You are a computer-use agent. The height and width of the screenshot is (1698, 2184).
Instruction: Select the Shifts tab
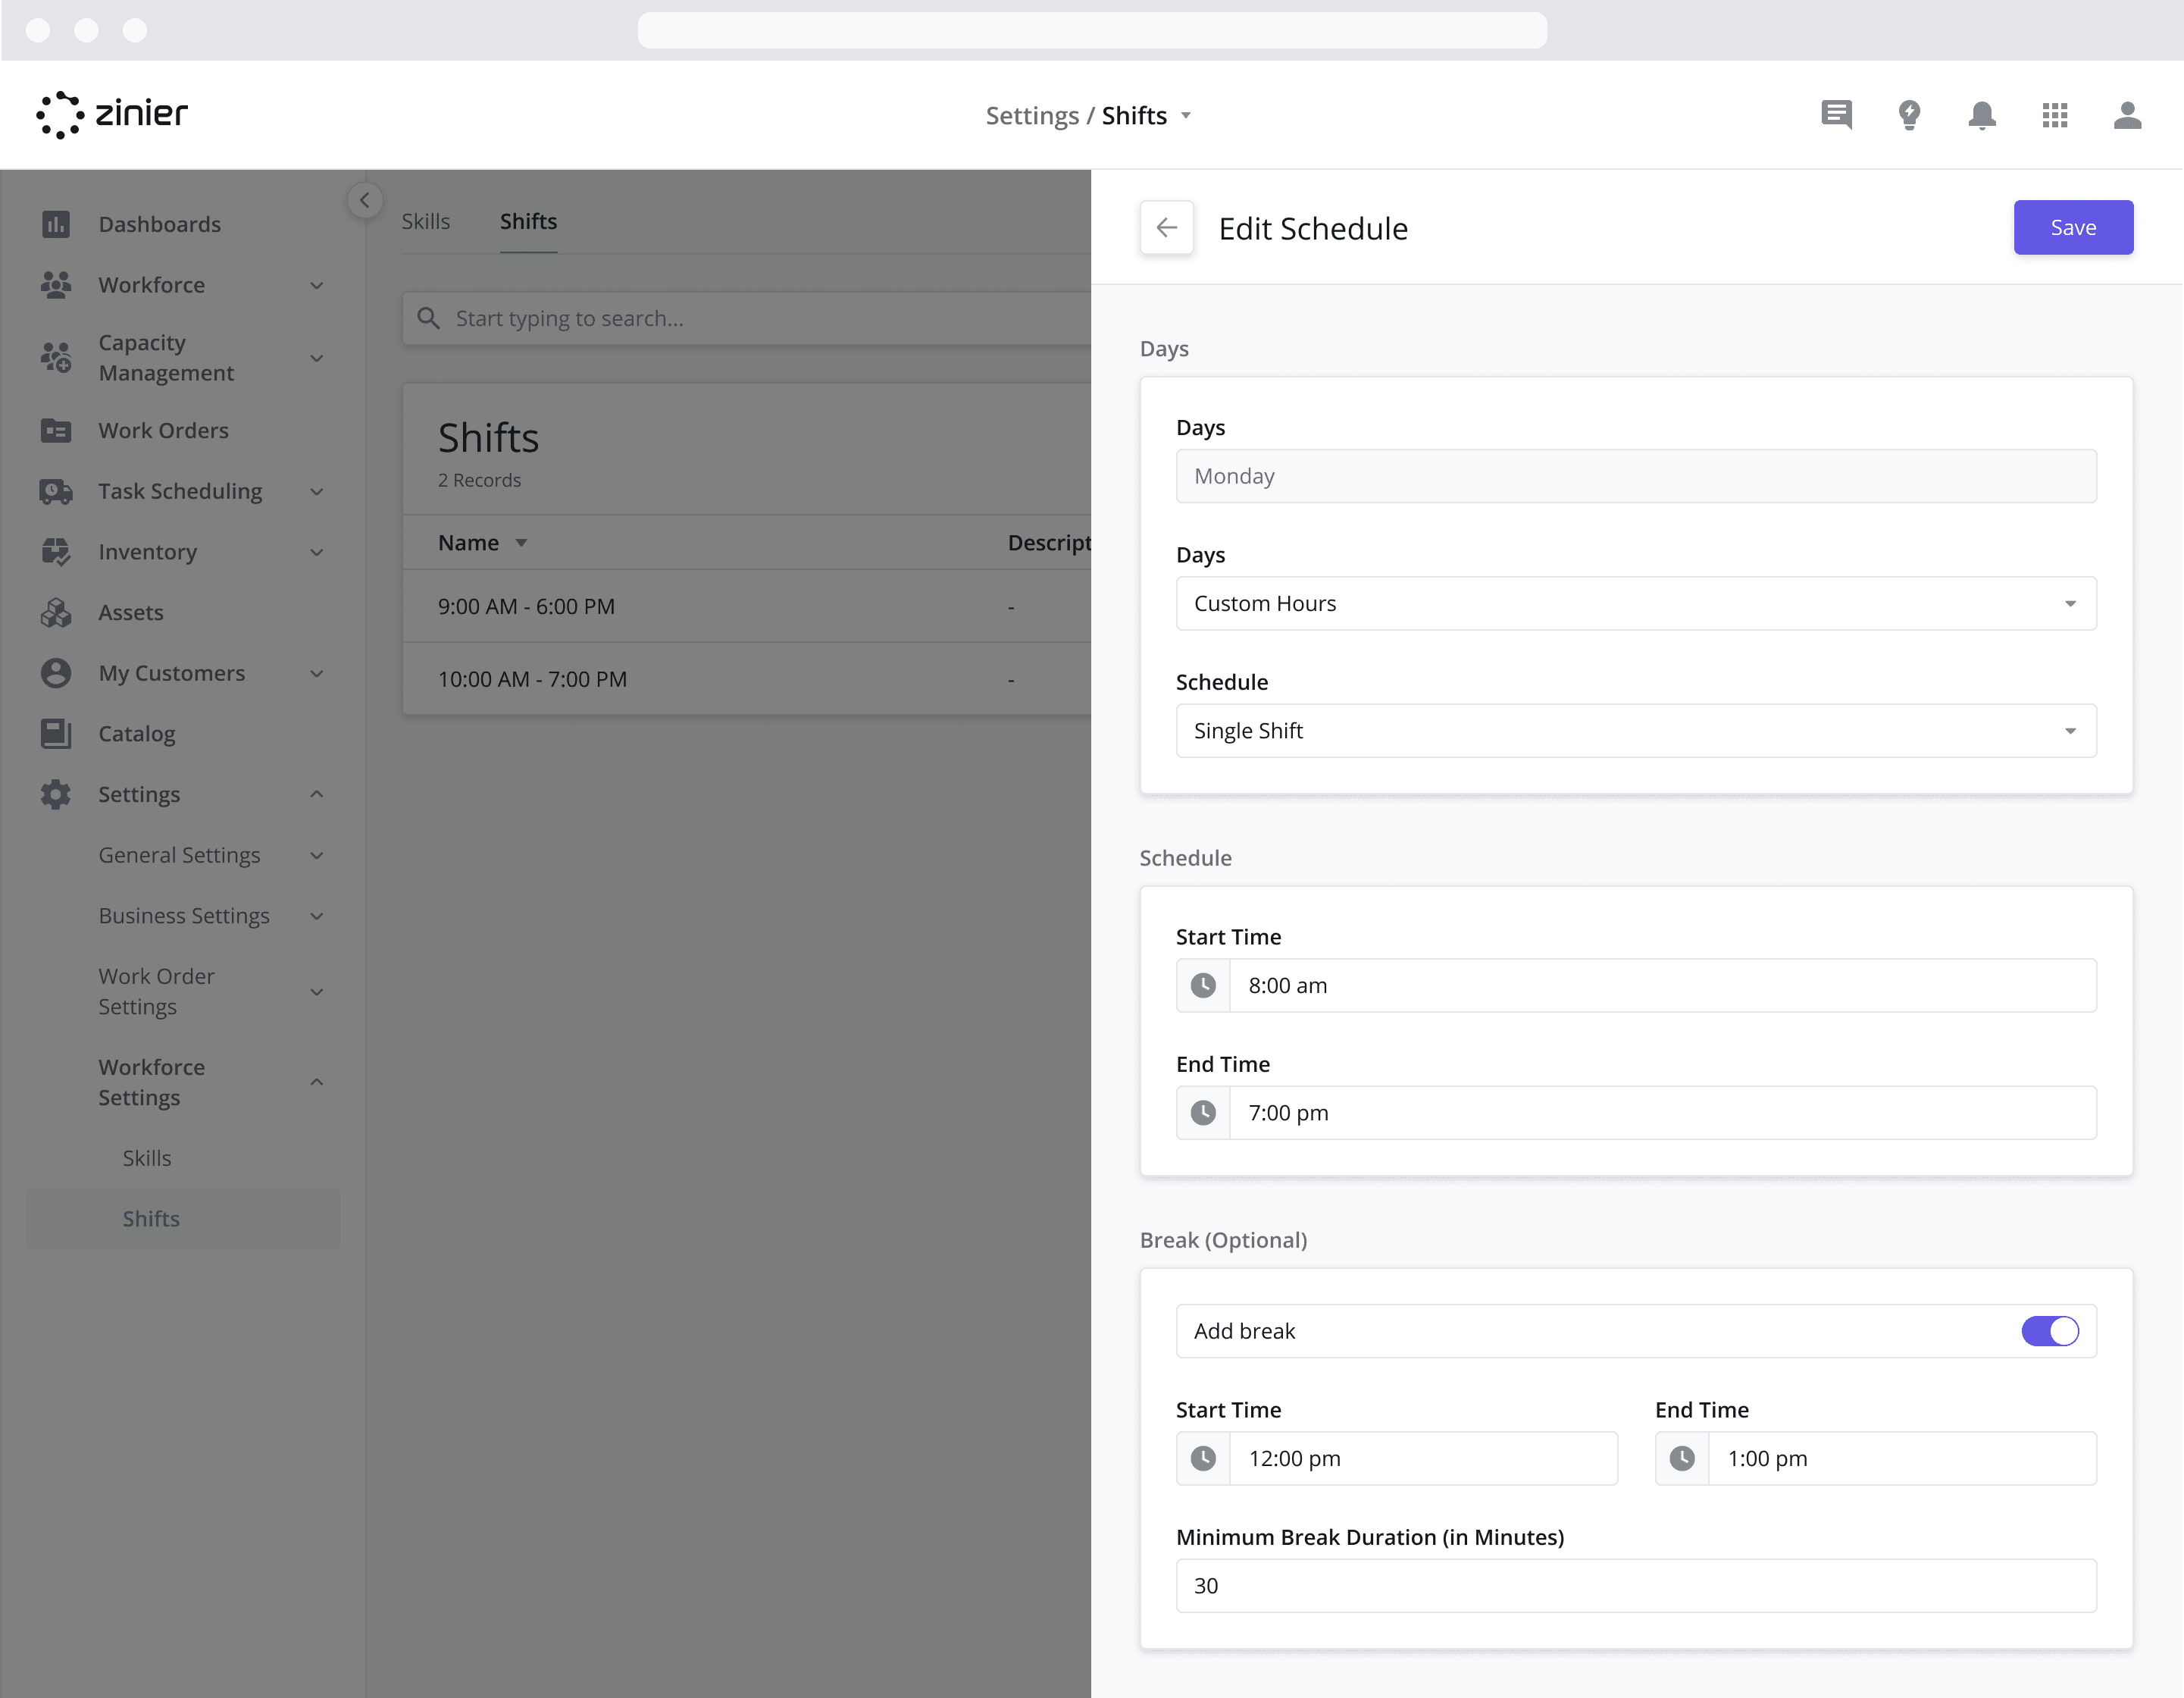coord(529,221)
